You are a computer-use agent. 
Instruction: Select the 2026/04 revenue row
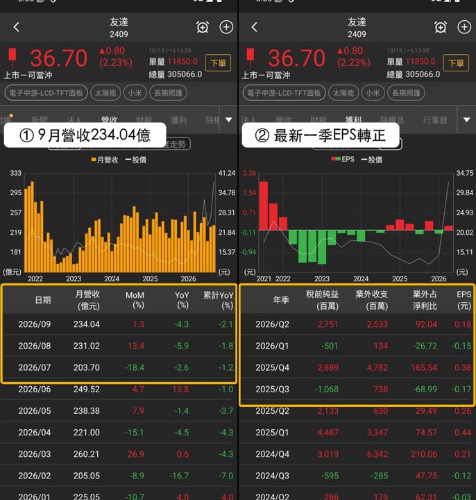pos(119,433)
